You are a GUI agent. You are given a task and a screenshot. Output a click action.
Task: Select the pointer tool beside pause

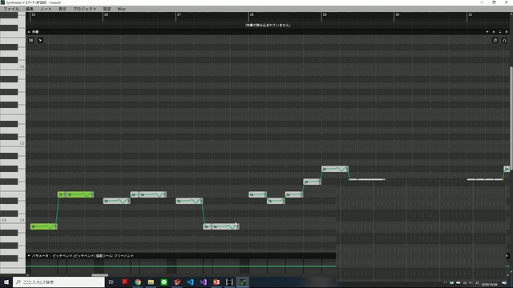point(40,40)
